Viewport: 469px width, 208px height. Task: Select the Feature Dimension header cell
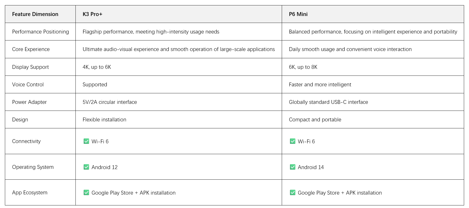click(35, 14)
